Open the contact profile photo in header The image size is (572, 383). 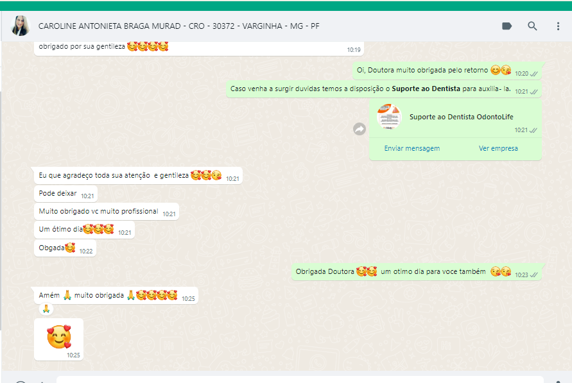coord(21,26)
